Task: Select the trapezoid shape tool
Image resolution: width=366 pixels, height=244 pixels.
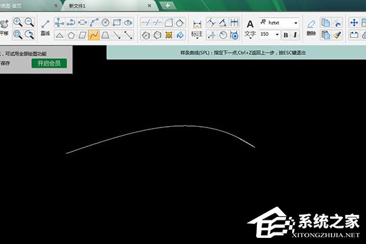Action: [x=105, y=35]
